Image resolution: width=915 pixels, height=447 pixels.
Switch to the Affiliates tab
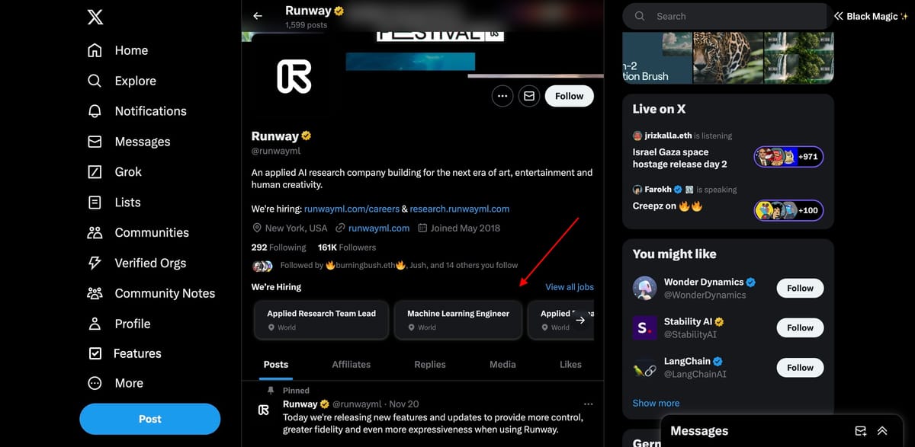351,364
